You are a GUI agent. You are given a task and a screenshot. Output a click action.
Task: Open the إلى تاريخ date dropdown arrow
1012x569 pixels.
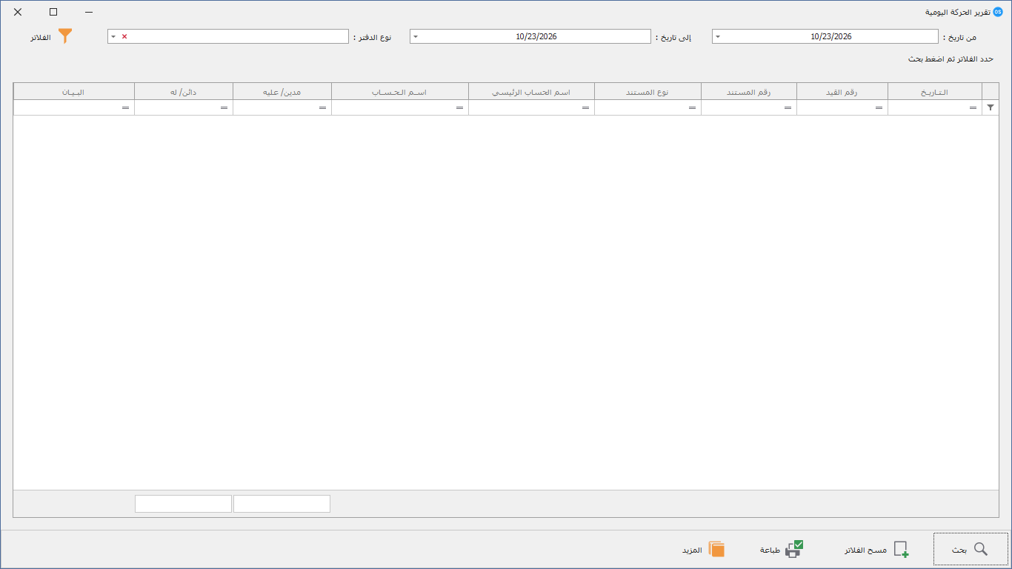tap(416, 36)
